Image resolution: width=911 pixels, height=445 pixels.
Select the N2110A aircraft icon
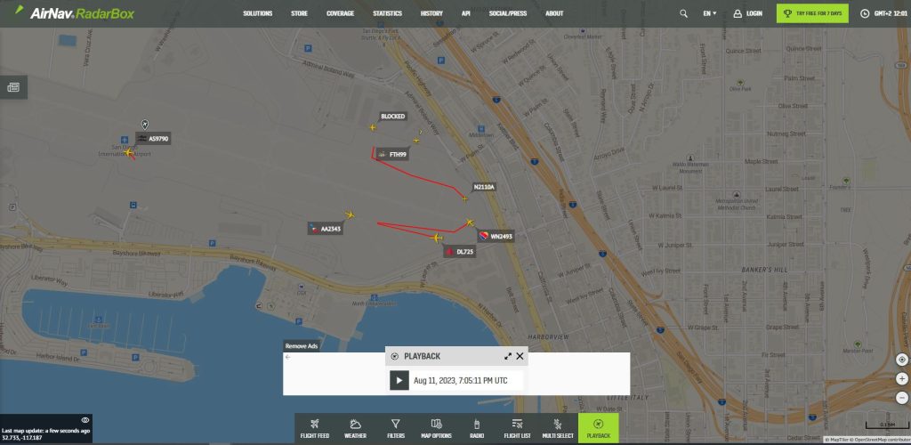tap(464, 198)
